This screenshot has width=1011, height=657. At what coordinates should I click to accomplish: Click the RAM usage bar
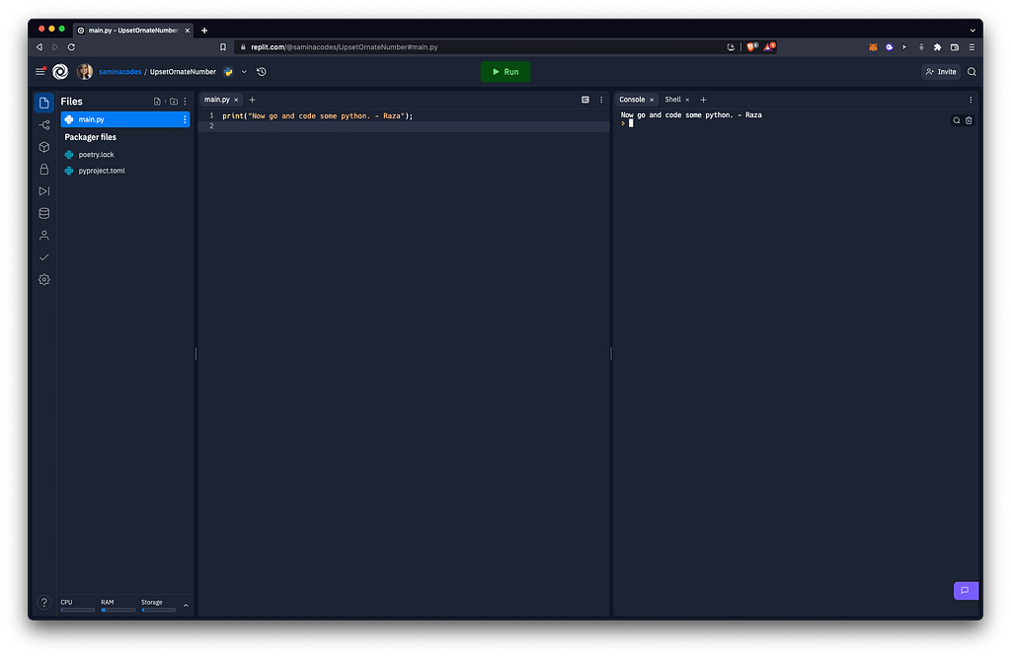[x=118, y=610]
